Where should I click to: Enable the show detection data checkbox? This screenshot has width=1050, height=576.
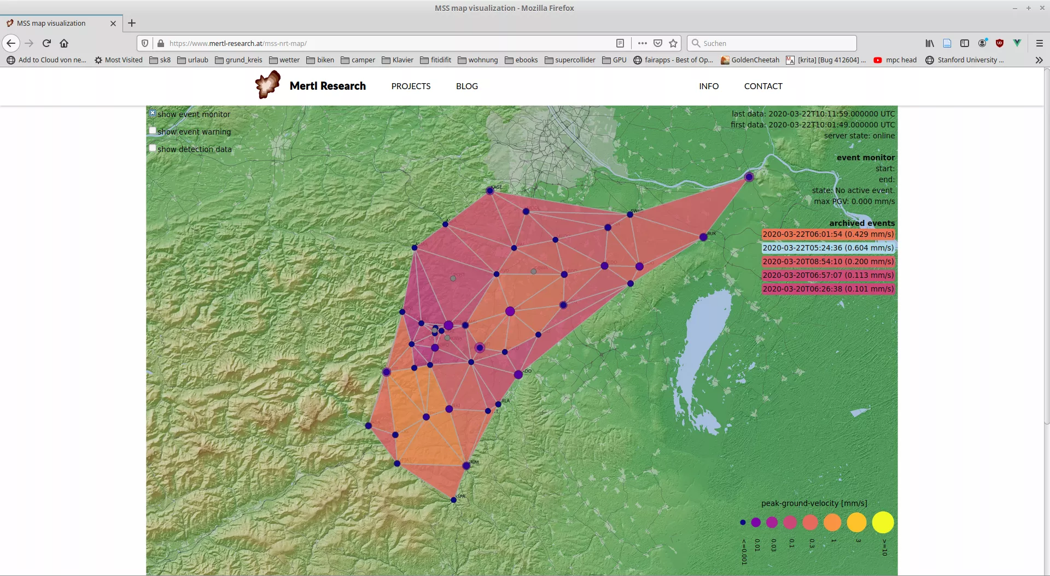coord(153,148)
